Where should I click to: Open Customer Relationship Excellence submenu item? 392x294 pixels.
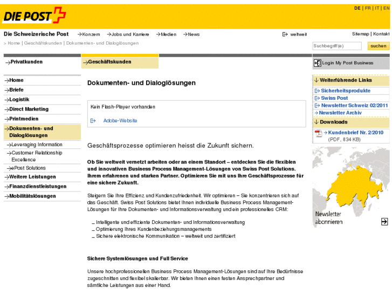coord(42,156)
